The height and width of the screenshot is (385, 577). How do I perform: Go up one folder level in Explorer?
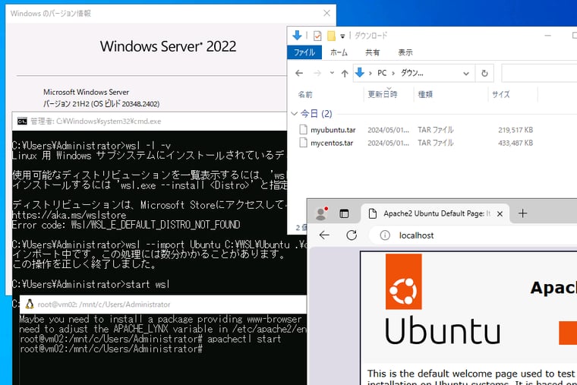pyautogui.click(x=345, y=73)
